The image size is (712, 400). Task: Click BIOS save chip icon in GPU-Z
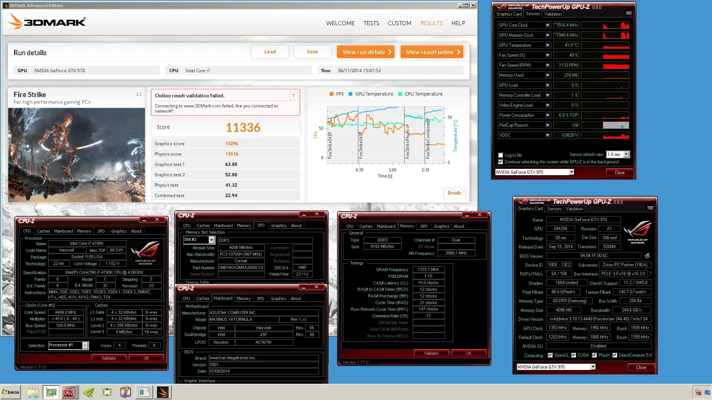pos(647,256)
